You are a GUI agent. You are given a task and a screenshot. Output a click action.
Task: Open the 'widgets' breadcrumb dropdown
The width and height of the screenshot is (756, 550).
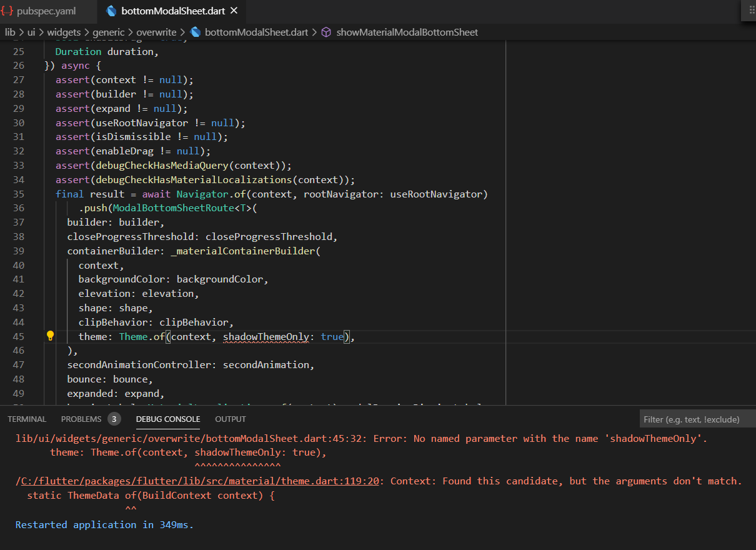64,31
